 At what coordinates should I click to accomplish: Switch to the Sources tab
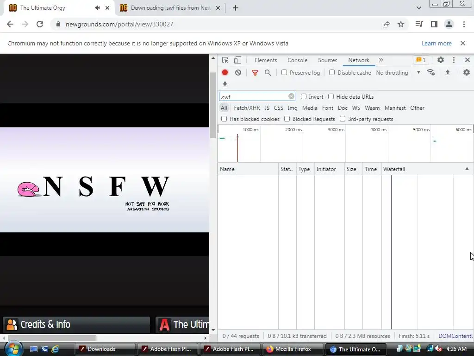click(x=327, y=60)
